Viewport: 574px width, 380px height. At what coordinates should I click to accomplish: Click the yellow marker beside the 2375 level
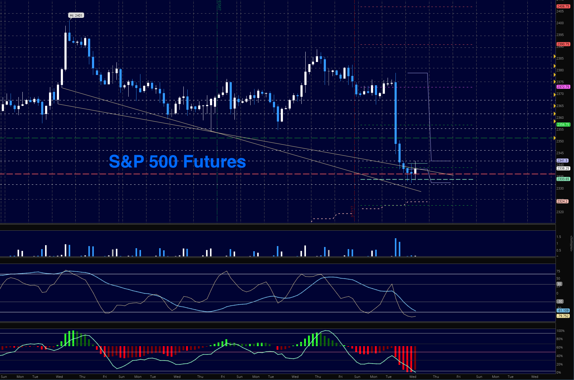(x=554, y=81)
